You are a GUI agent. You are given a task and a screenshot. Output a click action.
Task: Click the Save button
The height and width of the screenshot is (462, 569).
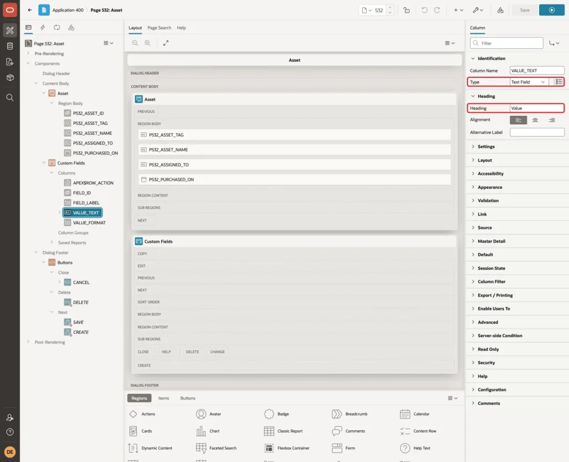(x=525, y=10)
